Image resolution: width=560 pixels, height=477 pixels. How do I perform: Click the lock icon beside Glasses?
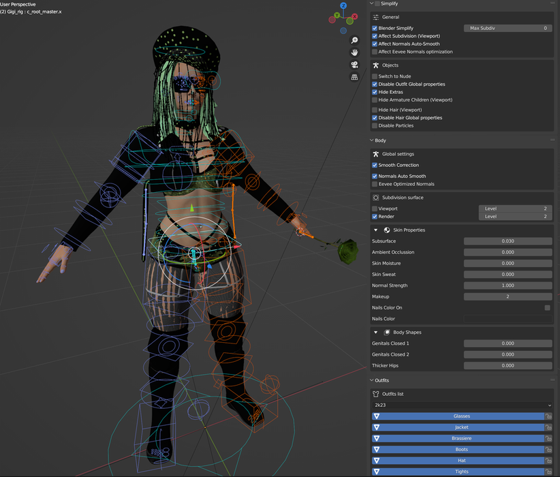click(x=548, y=416)
